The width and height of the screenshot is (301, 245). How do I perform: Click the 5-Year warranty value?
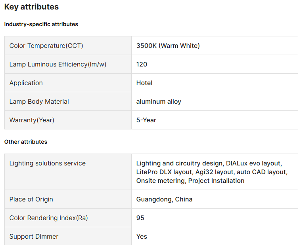click(x=146, y=120)
